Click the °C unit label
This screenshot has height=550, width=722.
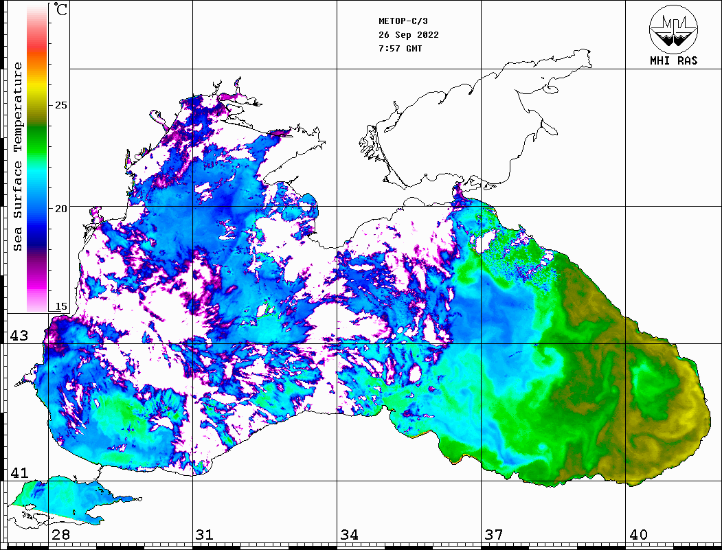tap(60, 9)
